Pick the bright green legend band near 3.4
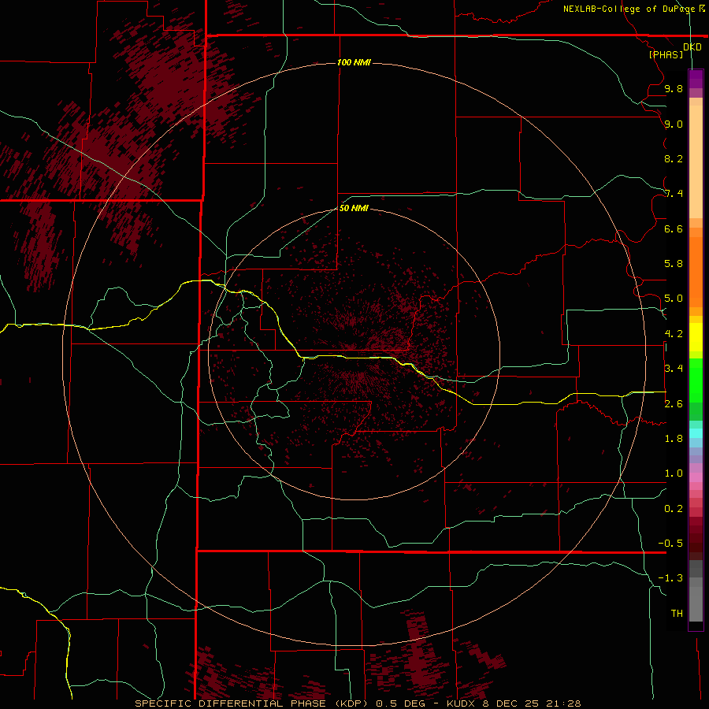709x709 pixels. click(696, 380)
